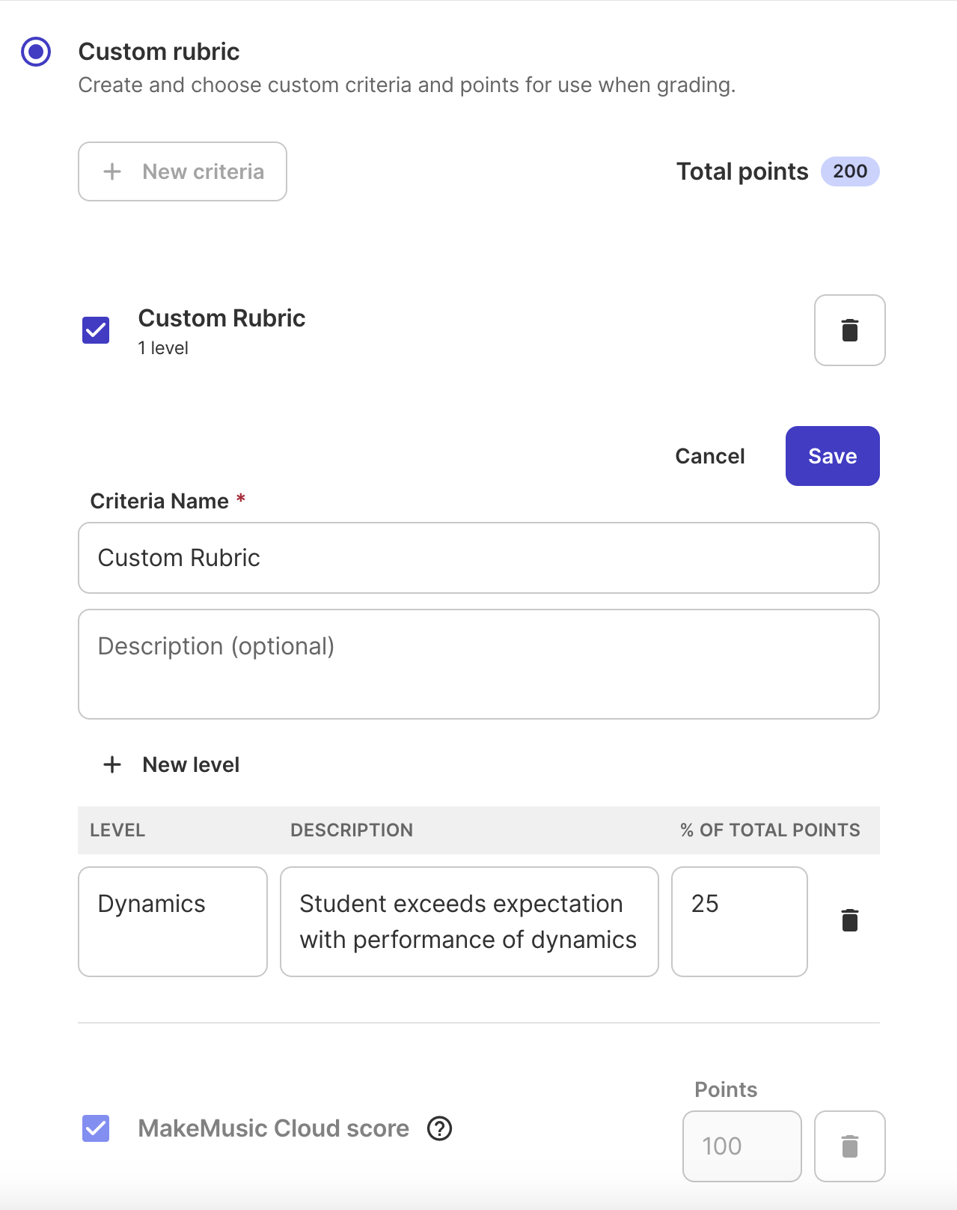957x1210 pixels.
Task: Open the MakeMusic Cloud score help tooltip
Action: click(x=440, y=1128)
